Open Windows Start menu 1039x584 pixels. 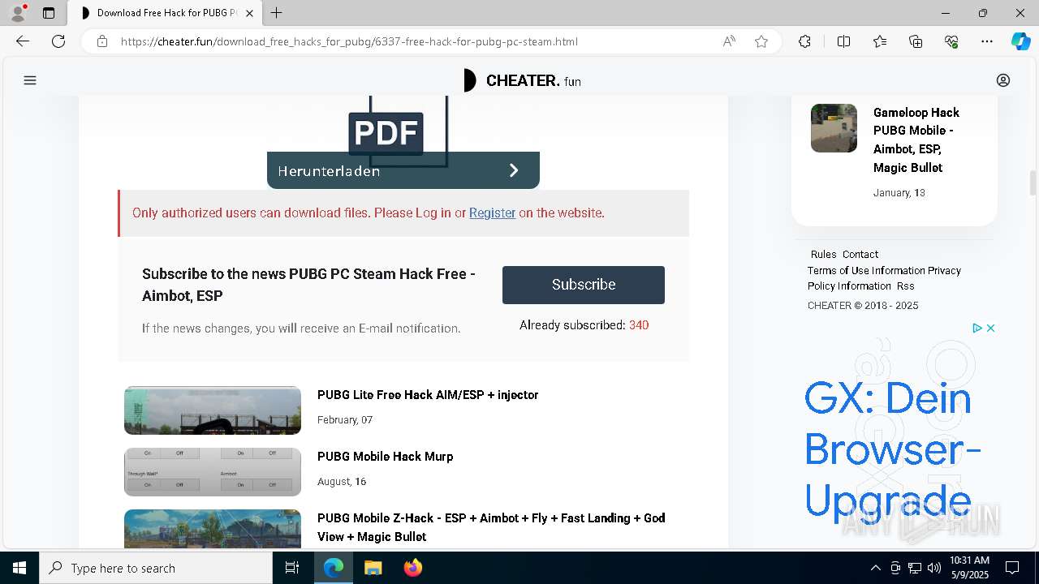(19, 568)
